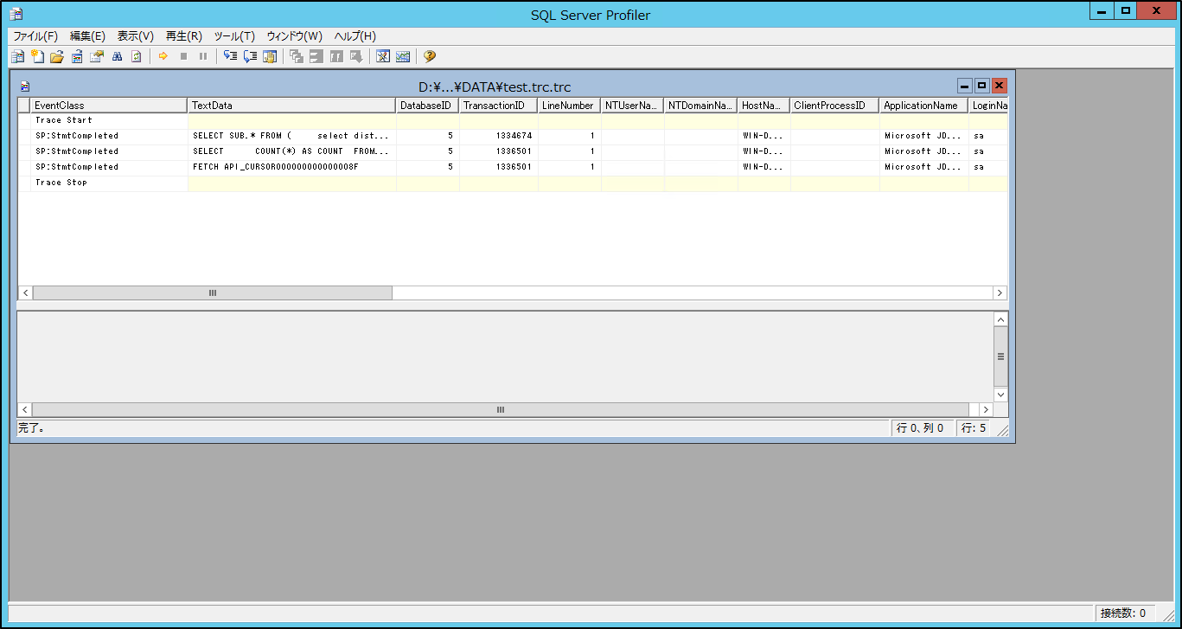Click the 'sa' login in the SELECT SUB row

click(979, 137)
